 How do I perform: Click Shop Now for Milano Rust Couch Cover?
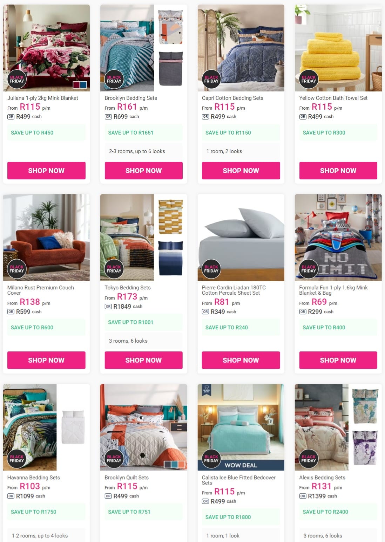point(46,360)
